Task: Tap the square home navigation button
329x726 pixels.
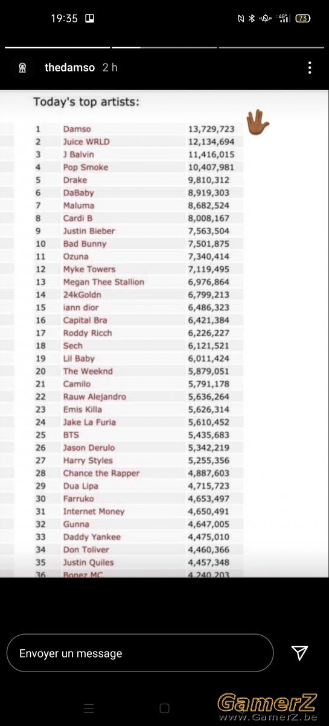Action: pos(164,708)
